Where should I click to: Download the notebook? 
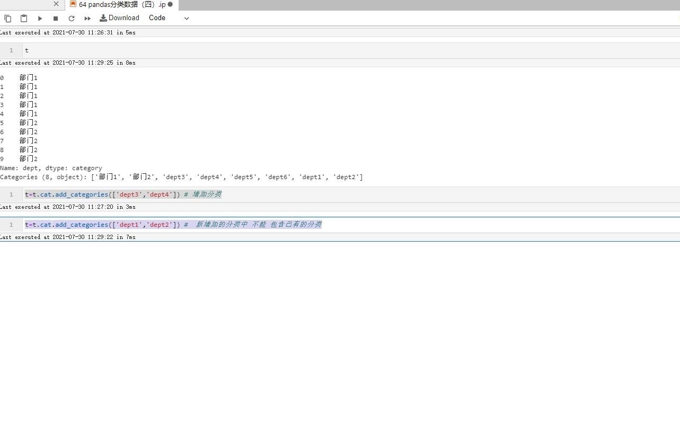120,18
